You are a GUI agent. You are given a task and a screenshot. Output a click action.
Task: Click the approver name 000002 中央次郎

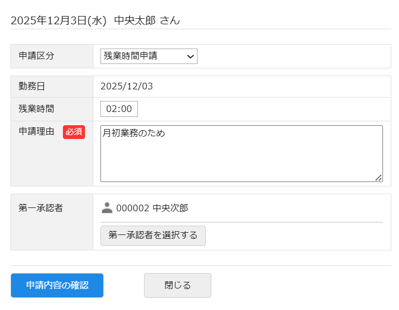pyautogui.click(x=152, y=208)
